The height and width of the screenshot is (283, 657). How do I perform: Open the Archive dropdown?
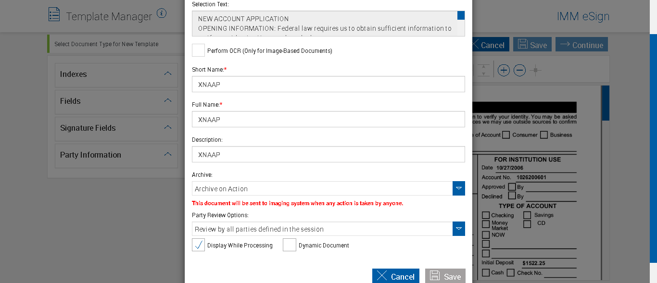(x=458, y=188)
